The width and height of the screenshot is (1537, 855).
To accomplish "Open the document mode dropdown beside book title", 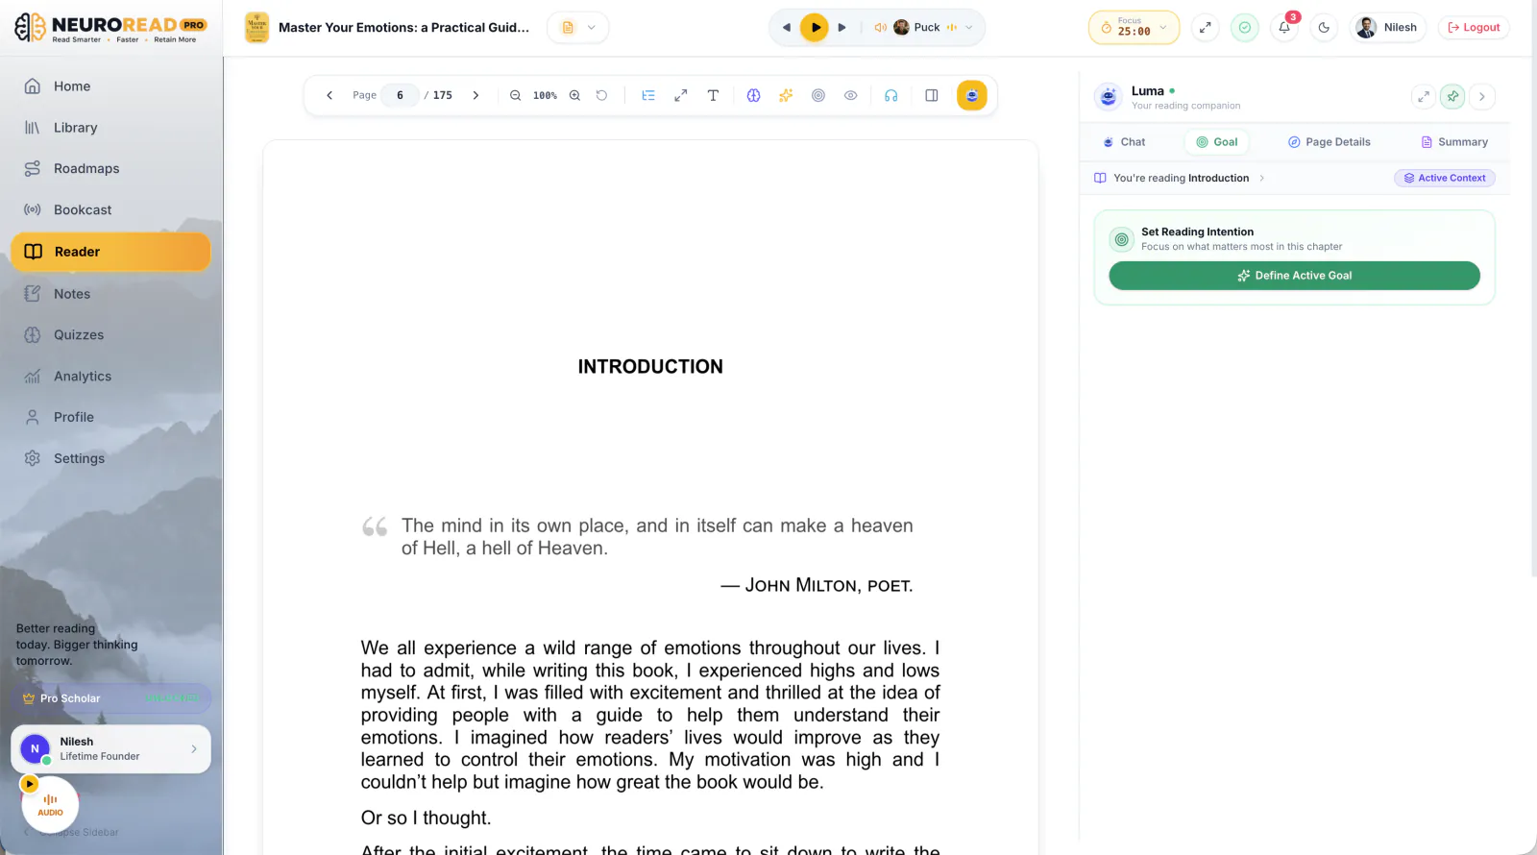I will [x=578, y=28].
